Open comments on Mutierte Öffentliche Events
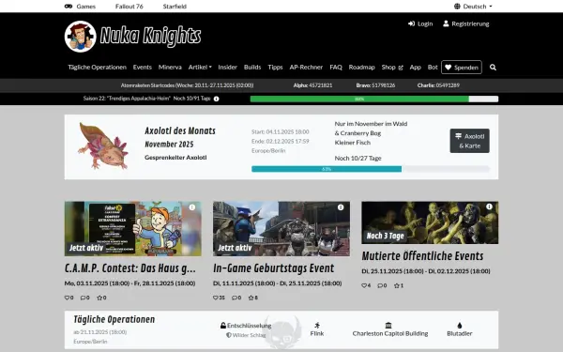This screenshot has width=563, height=352. point(380,285)
